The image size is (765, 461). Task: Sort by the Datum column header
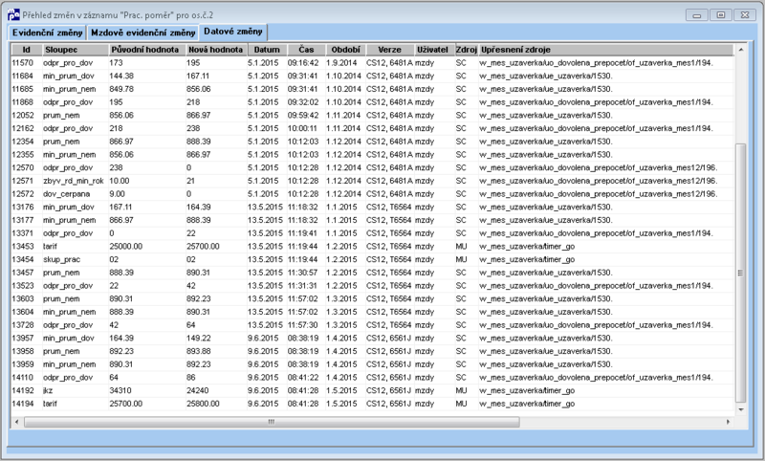point(267,50)
